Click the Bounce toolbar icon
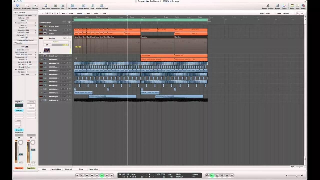The height and width of the screenshot is (180, 320). [x=277, y=6]
